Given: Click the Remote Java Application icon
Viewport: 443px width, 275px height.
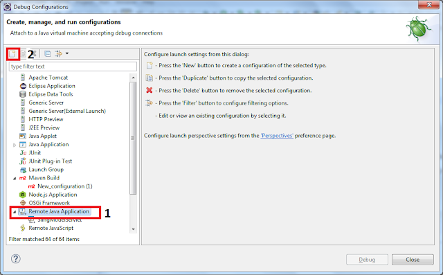Looking at the screenshot, I should [23, 211].
